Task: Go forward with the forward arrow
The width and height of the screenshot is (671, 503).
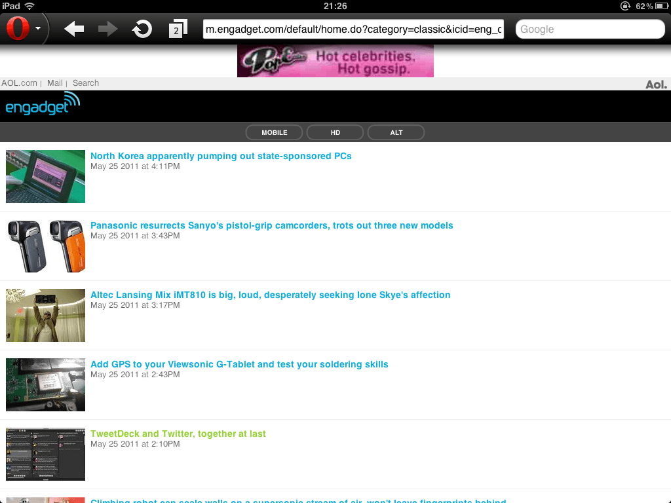Action: [x=108, y=29]
